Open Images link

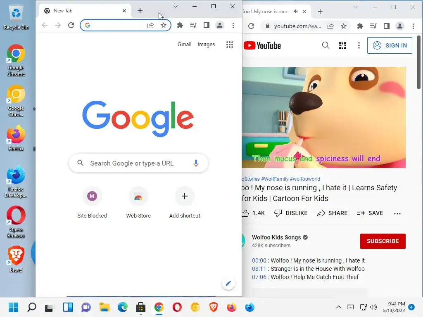206,45
